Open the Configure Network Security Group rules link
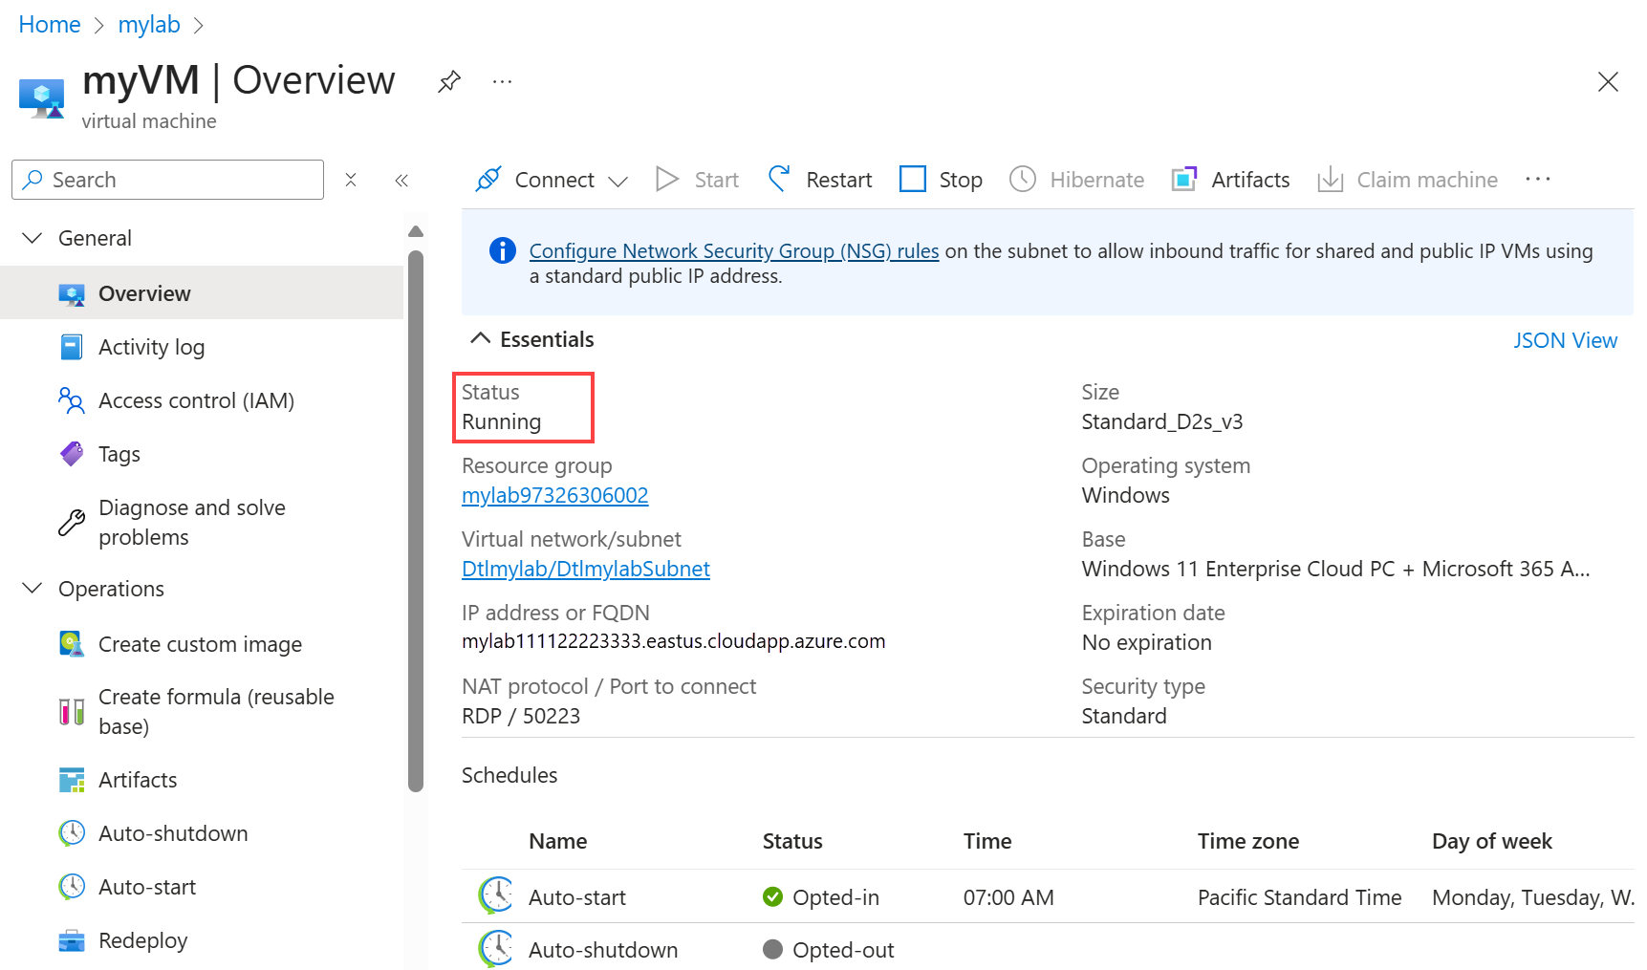The image size is (1647, 970). (734, 250)
